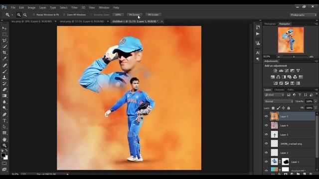Toggle visibility of cracked-png layer

click(x=266, y=144)
